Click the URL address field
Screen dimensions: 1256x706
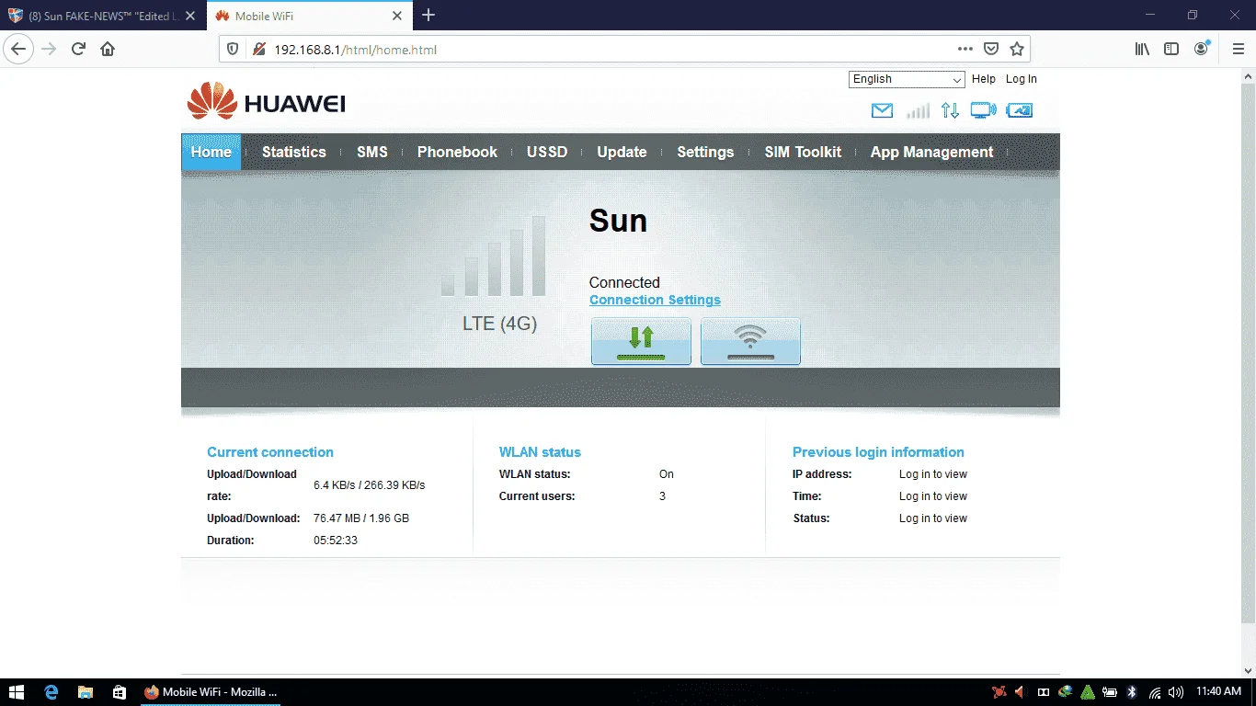[607, 49]
